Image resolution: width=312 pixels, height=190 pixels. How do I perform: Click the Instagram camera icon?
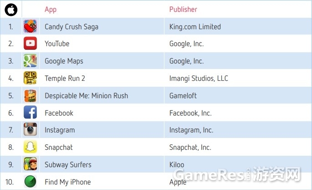click(x=30, y=130)
